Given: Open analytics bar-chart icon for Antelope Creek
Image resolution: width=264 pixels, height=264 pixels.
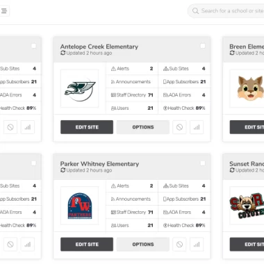Looking at the screenshot, I should coord(197,127).
